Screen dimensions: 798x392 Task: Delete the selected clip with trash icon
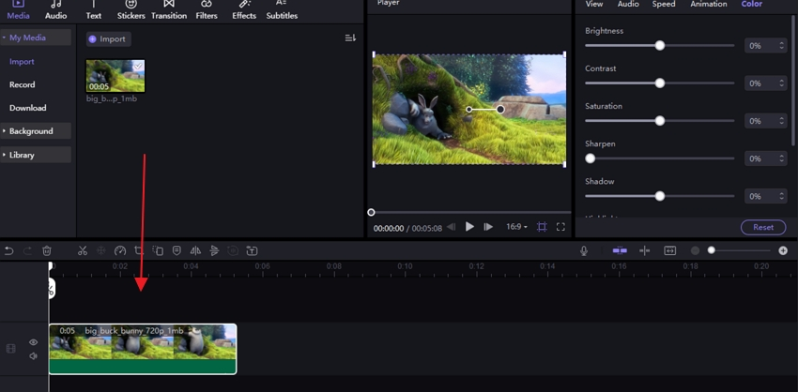tap(47, 250)
